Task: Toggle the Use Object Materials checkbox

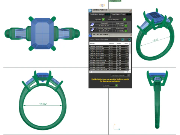Action: 128,75
